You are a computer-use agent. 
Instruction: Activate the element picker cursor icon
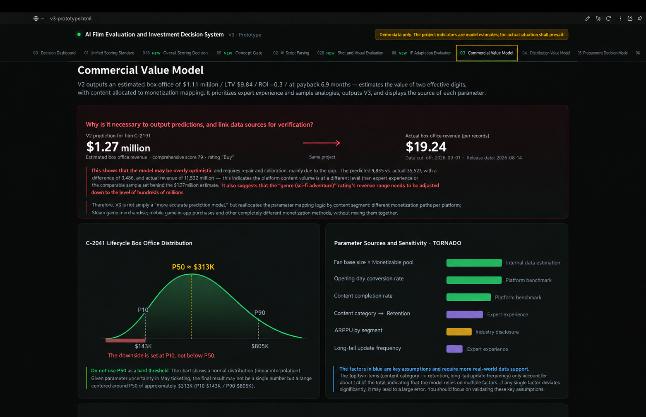(x=598, y=19)
